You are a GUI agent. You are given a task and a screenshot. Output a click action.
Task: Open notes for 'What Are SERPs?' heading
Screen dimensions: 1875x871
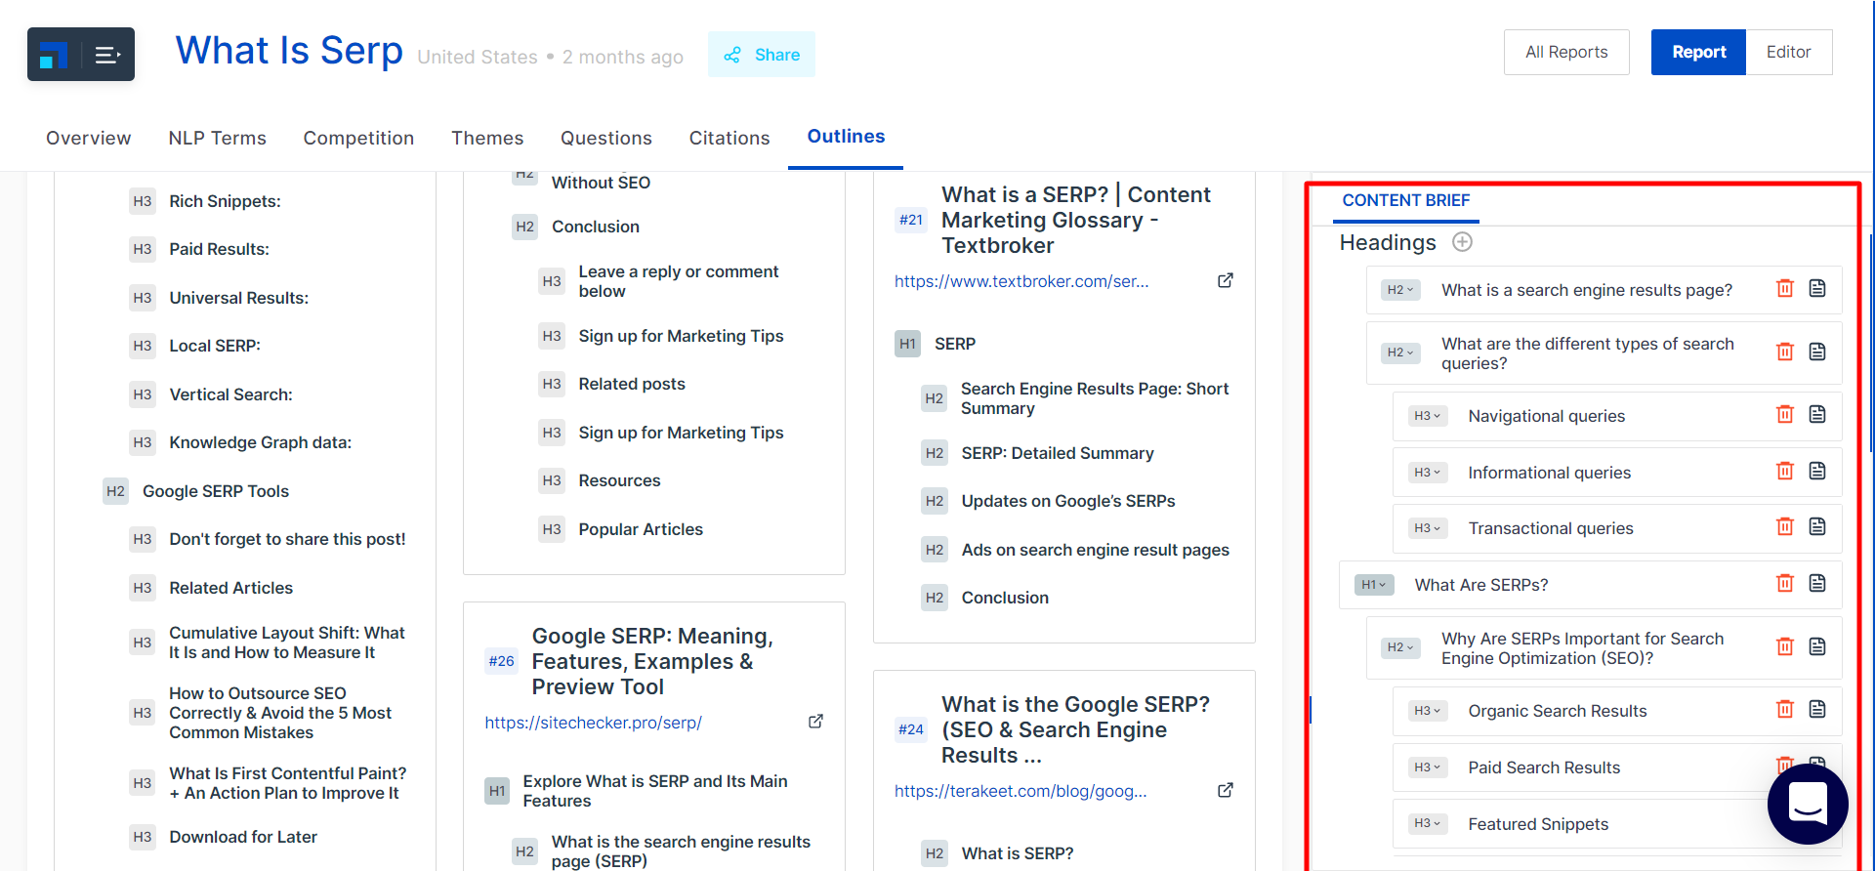(x=1817, y=583)
